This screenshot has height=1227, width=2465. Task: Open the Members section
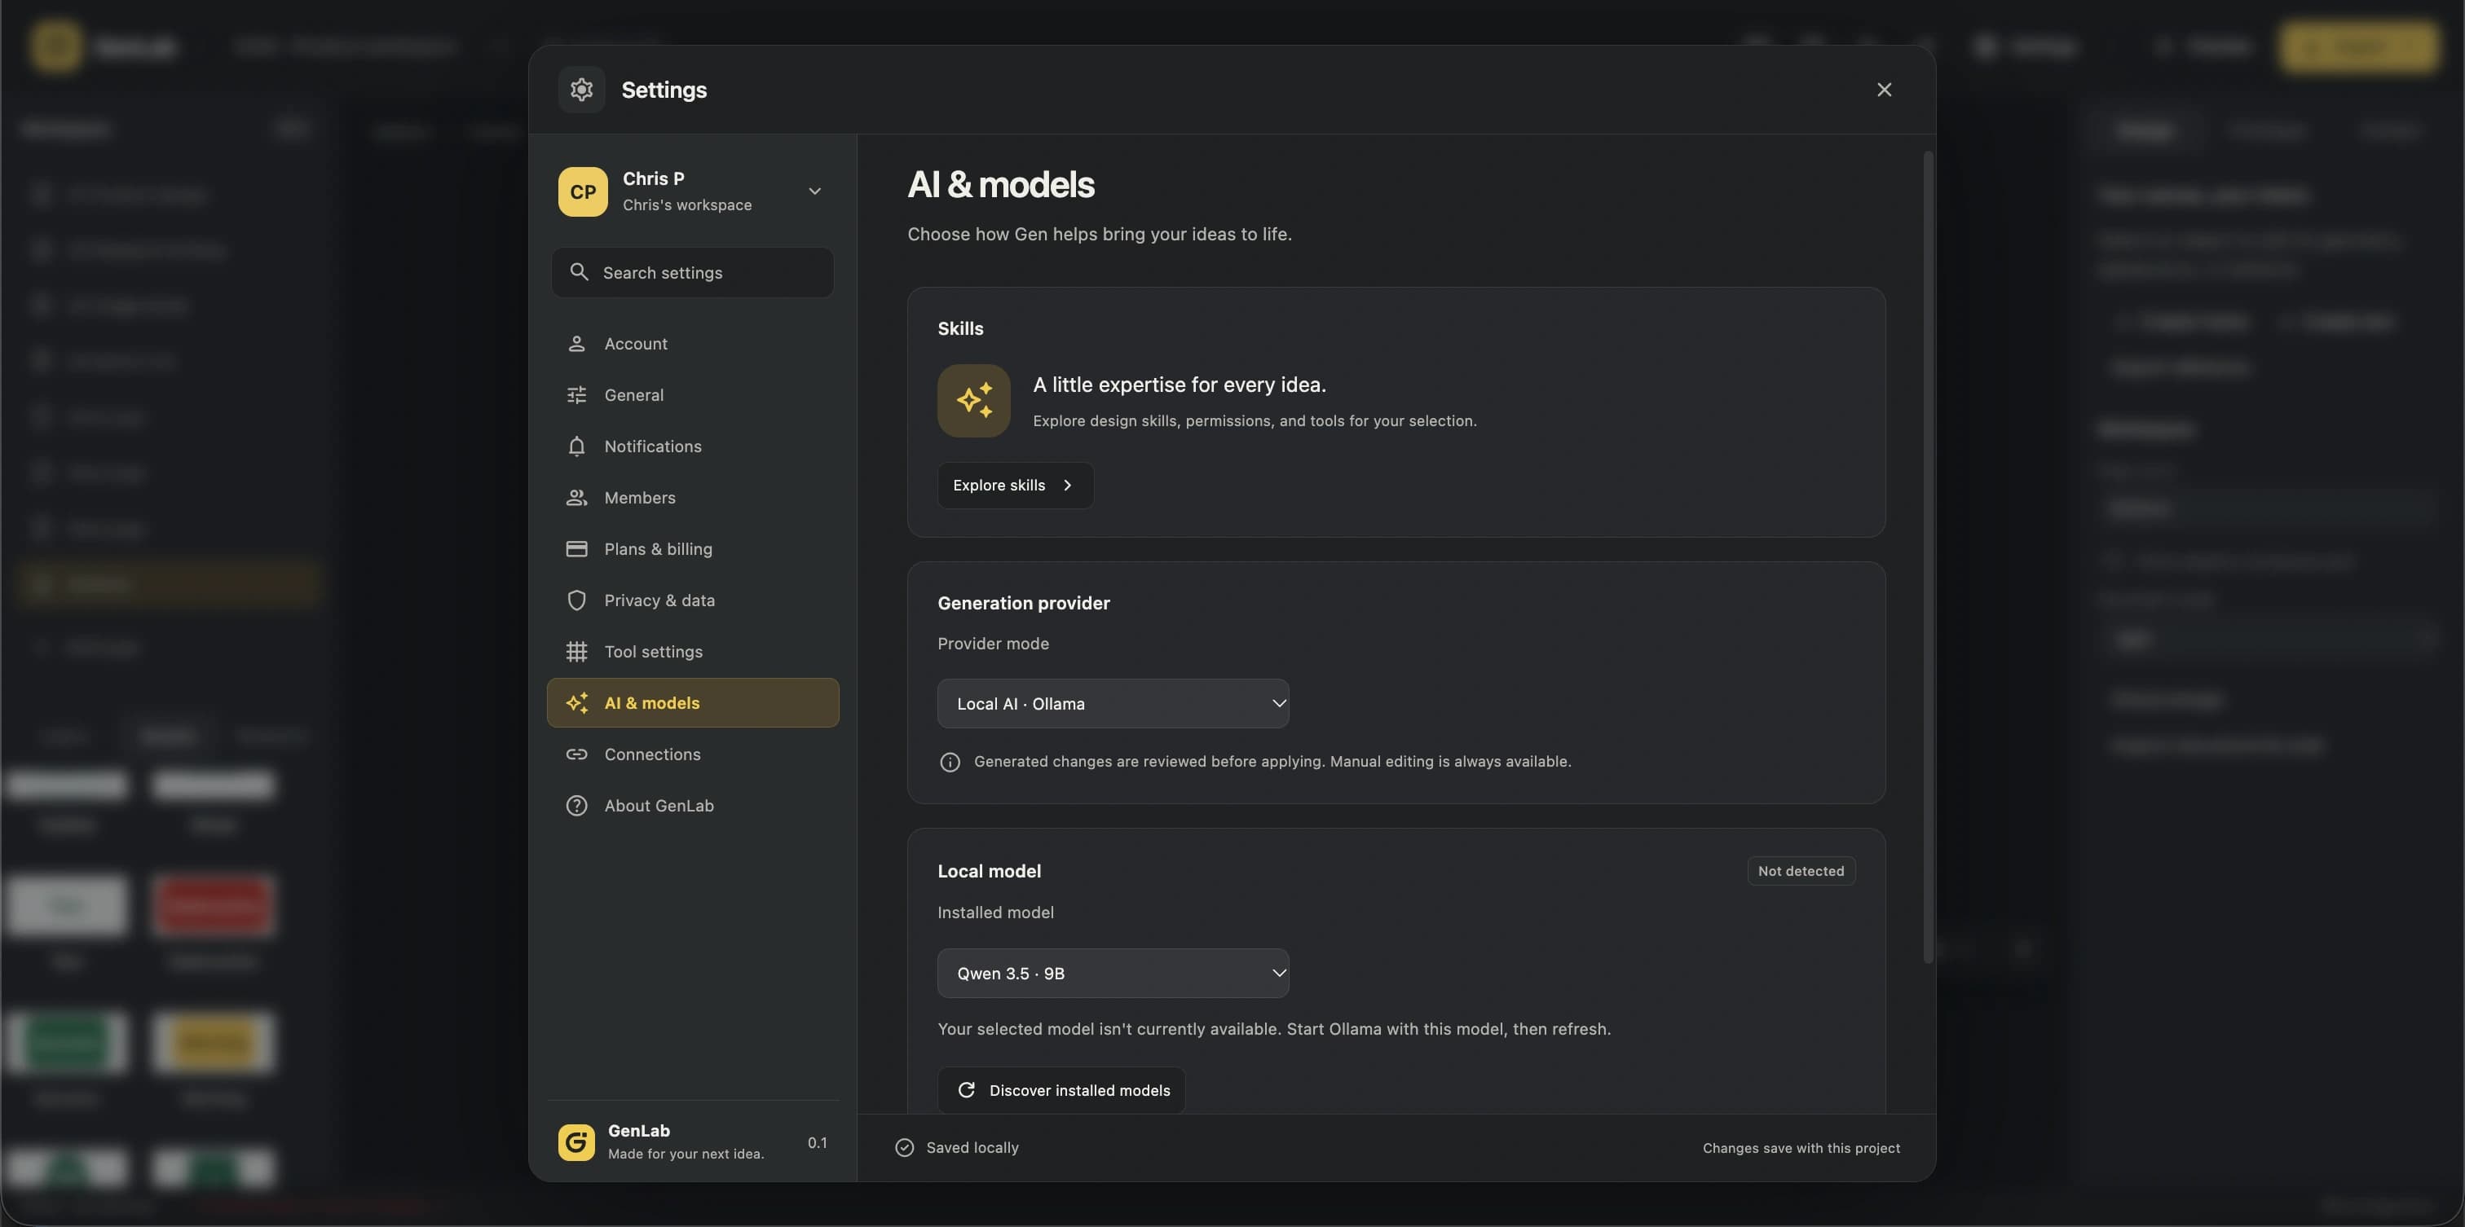click(x=692, y=497)
